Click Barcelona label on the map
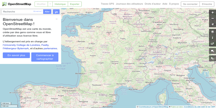The image size is (216, 108). click(107, 107)
